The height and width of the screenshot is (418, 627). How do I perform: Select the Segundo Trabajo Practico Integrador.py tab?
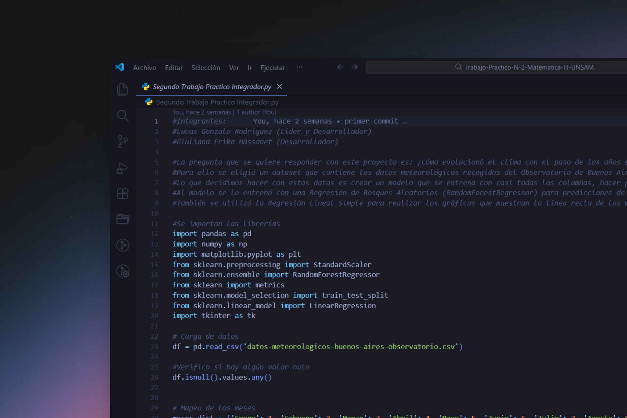point(212,87)
